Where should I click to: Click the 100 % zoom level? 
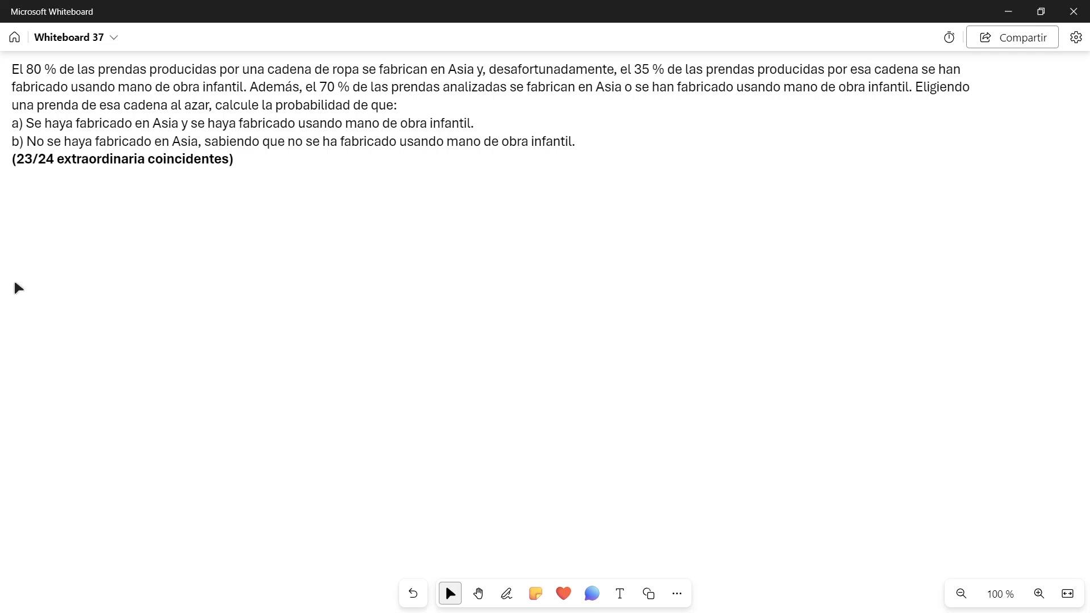(x=1000, y=594)
